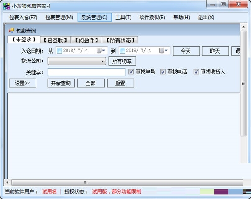Screen dimensions: 251x199
Task: Open the 包裹管理(M) menu
Action: coord(59,17)
